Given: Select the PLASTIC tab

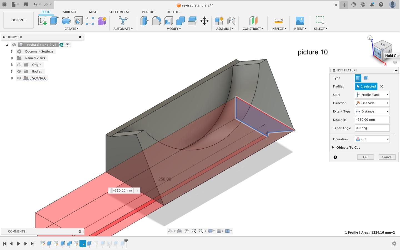Looking at the screenshot, I should 148,12.
